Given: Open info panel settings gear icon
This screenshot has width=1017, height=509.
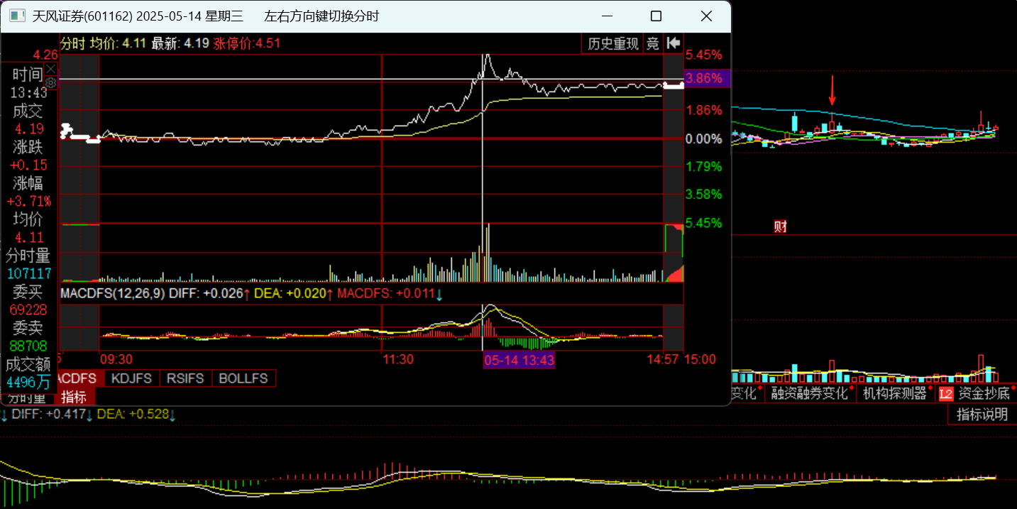Looking at the screenshot, I should 51,83.
